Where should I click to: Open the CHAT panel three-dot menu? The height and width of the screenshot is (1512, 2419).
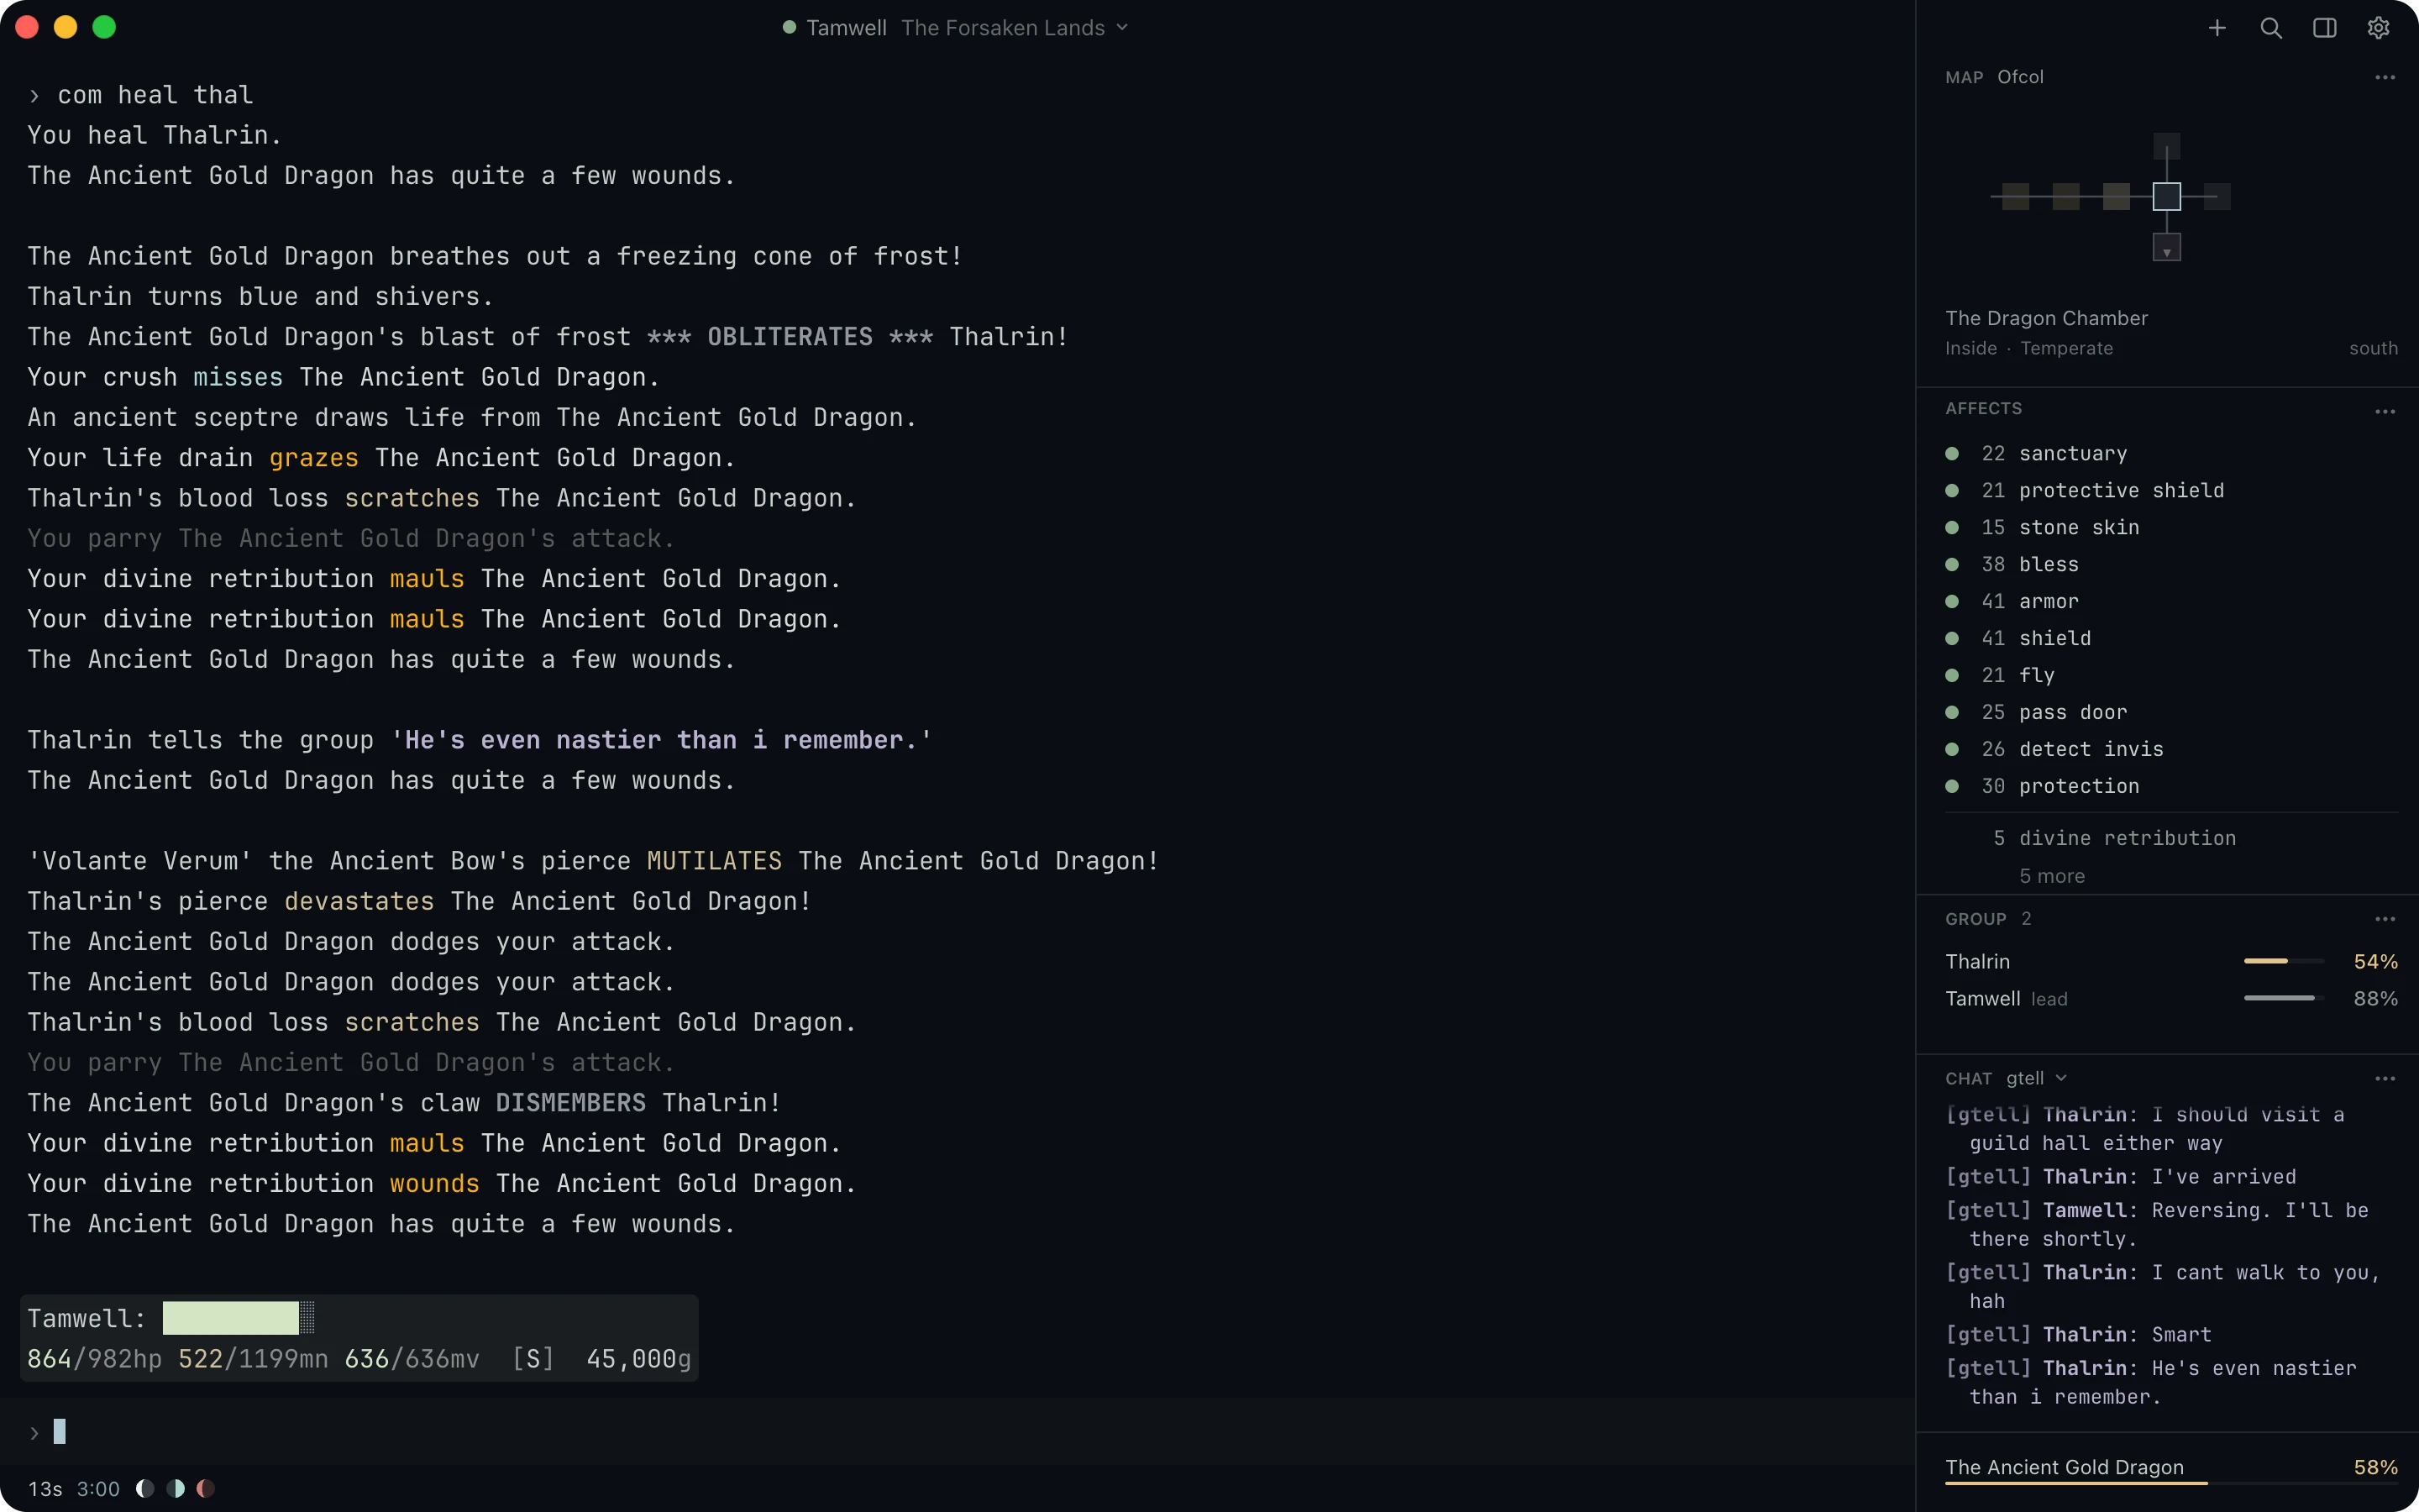tap(2385, 1078)
